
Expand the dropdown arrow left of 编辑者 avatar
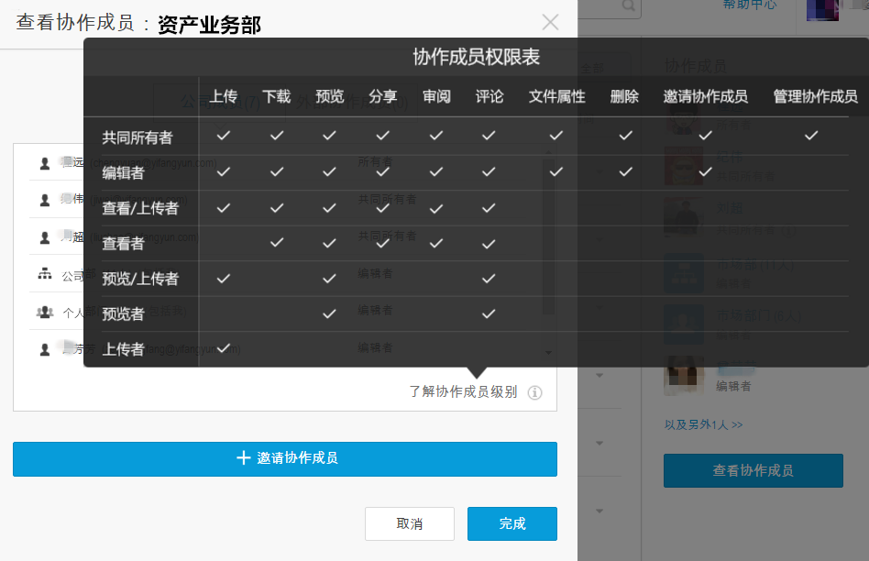tap(599, 375)
